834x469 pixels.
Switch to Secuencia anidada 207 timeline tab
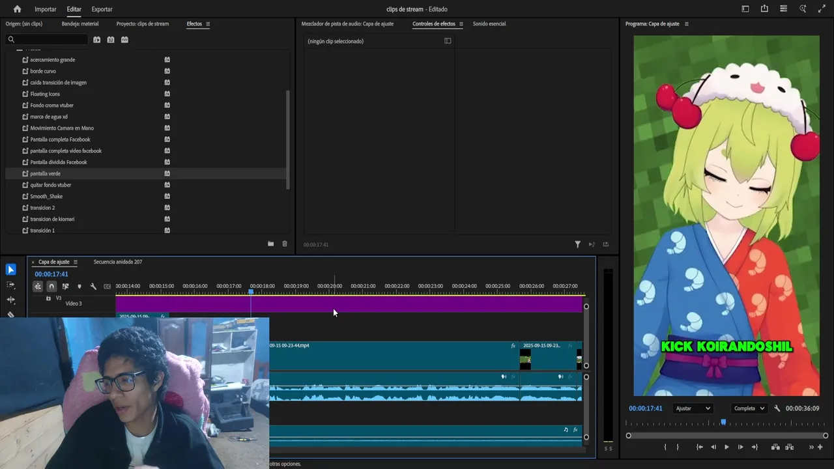tap(118, 262)
